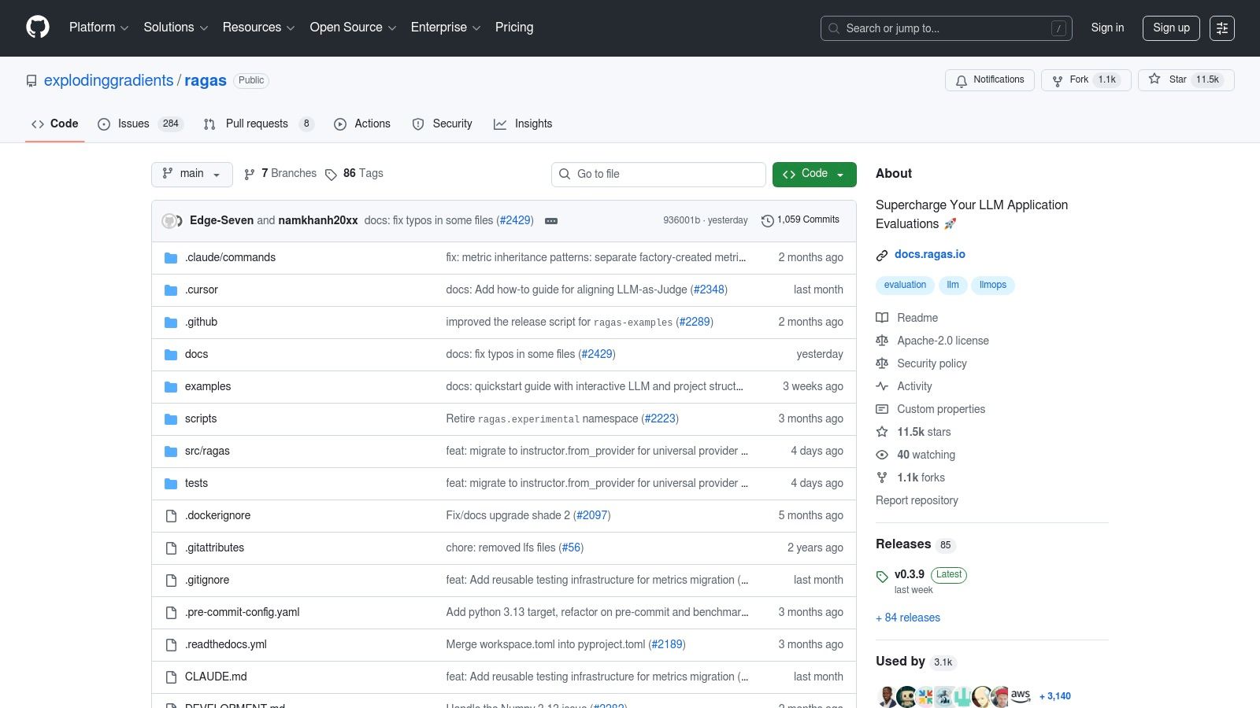Screen dimensions: 1260x708
Task: Go to the Actions tab
Action: pos(362,124)
